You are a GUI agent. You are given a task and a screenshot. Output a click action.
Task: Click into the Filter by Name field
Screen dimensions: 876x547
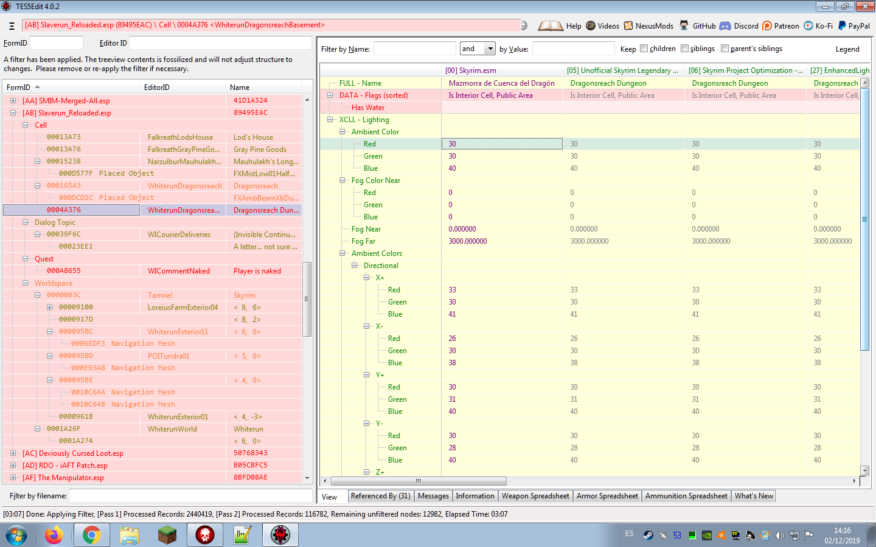pos(414,49)
